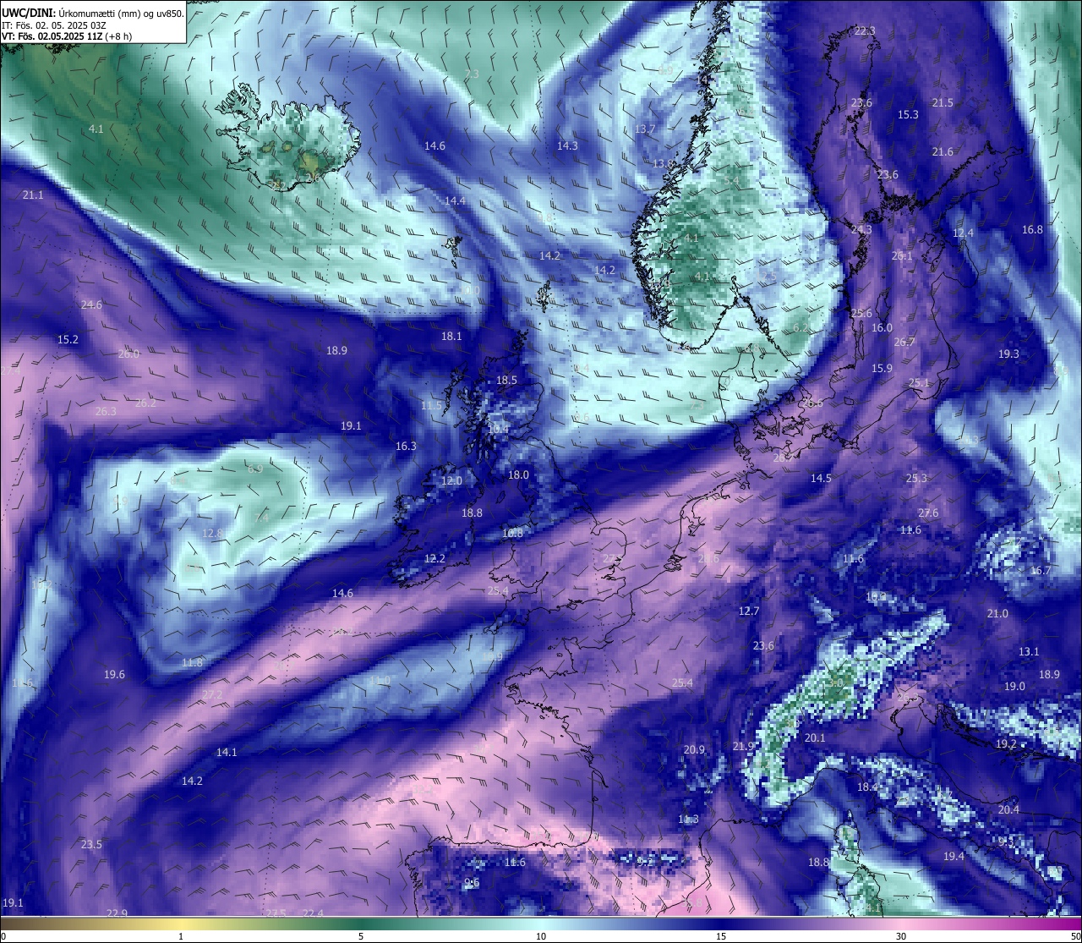Click the map value 14.5
The height and width of the screenshot is (943, 1082).
tap(821, 479)
